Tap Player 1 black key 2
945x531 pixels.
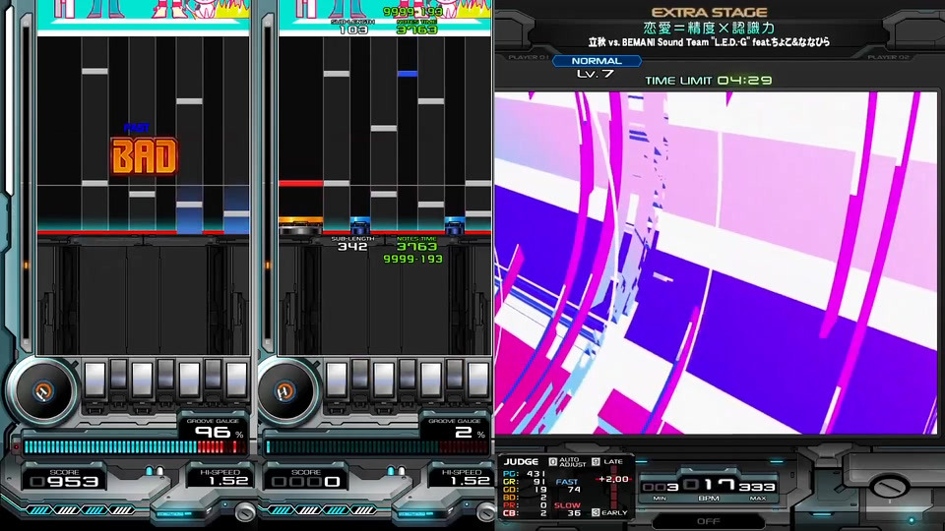click(x=119, y=375)
